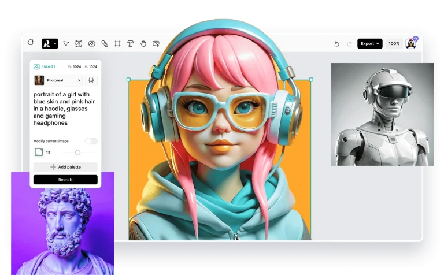Toggle Modify current image switch
The width and height of the screenshot is (444, 275).
(91, 141)
